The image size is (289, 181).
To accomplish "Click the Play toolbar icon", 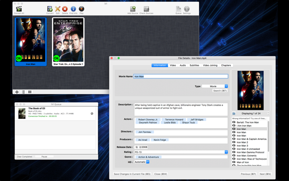I will point(81,9).
